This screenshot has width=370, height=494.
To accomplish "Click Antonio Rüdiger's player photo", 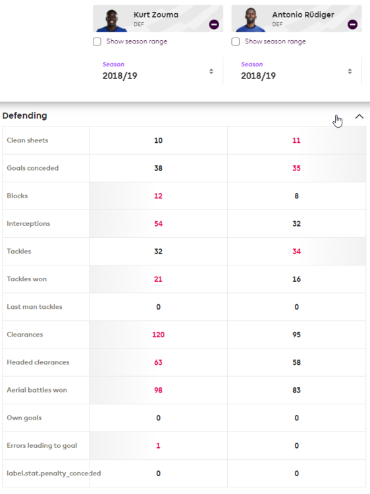I will click(x=251, y=20).
